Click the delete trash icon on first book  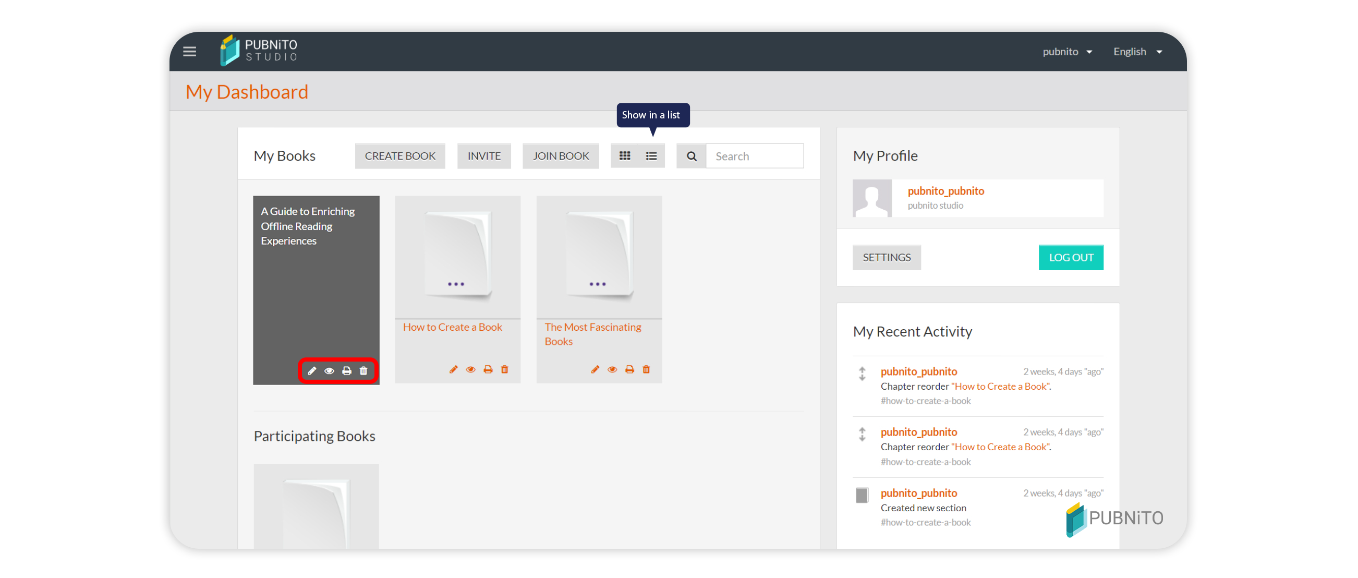(x=364, y=371)
